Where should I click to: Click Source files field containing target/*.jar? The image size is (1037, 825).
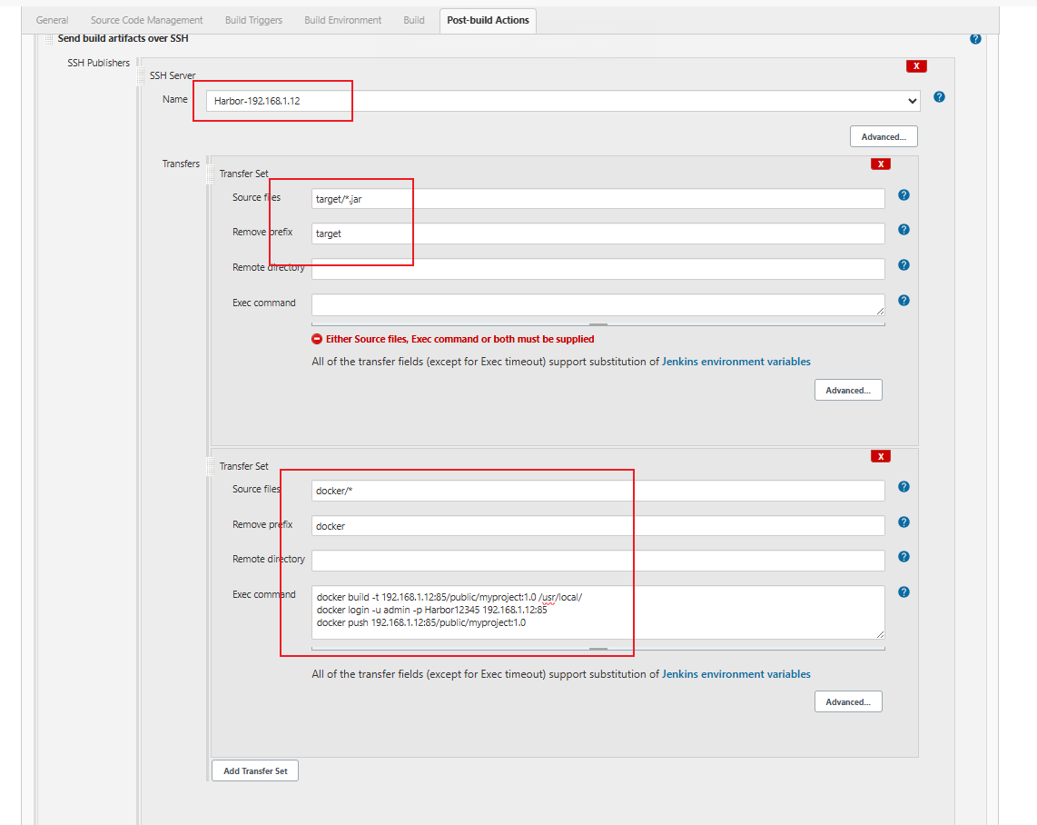click(x=598, y=198)
